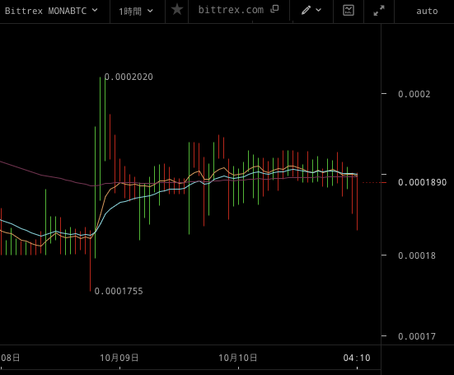Image resolution: width=454 pixels, height=375 pixels.
Task: Toggle fullscreen with the expand arrows icon
Action: (x=379, y=11)
